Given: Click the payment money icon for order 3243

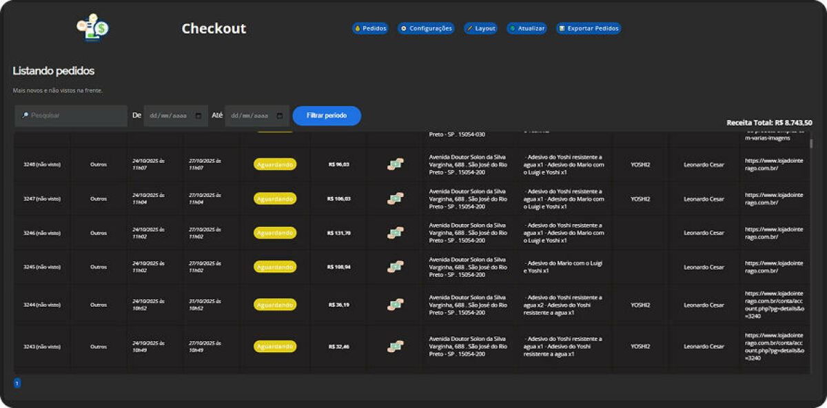Looking at the screenshot, I should coord(394,347).
